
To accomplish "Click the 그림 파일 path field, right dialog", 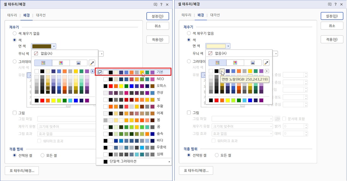I will [x=242, y=119].
